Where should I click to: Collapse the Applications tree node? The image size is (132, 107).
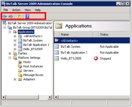[x=10, y=32]
